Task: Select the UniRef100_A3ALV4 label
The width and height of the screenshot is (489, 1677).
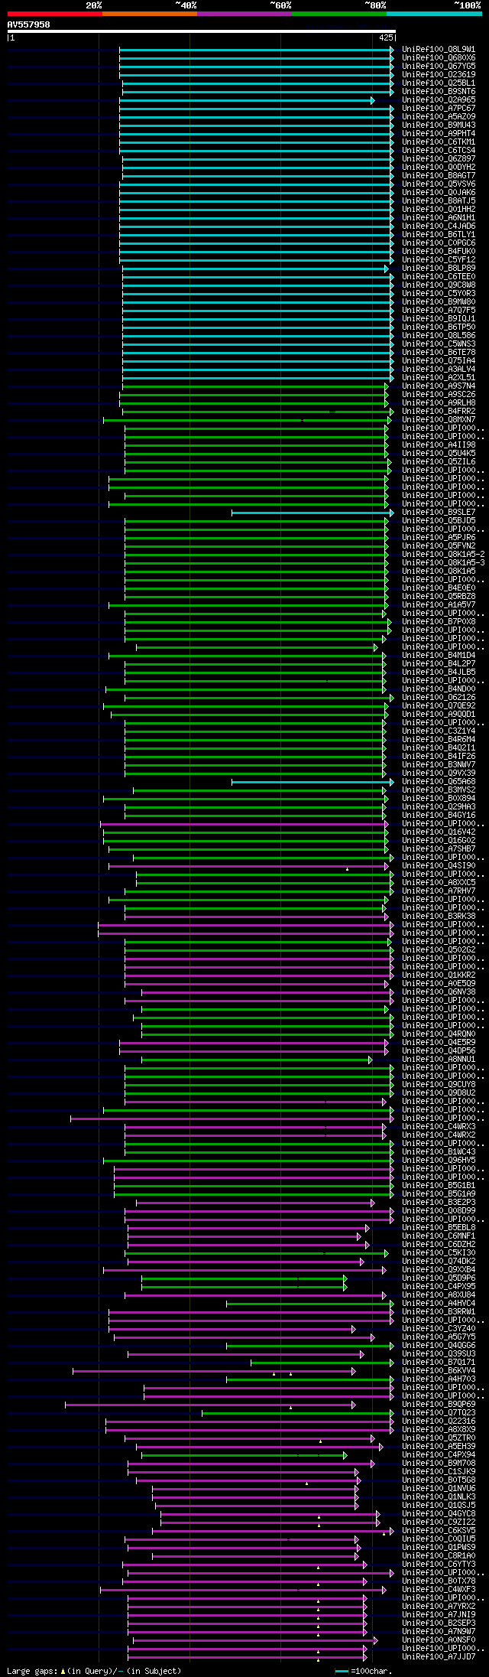Action: click(x=439, y=370)
